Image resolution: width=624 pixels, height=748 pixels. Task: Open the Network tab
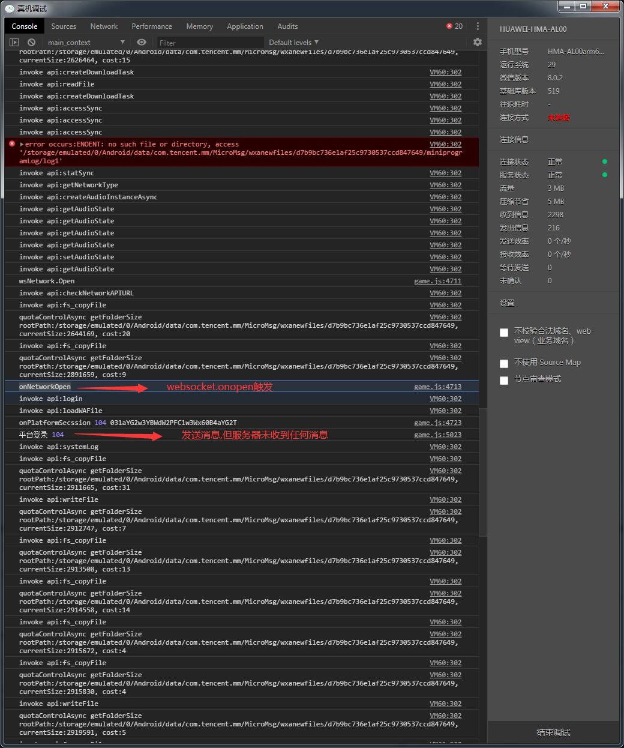tap(104, 26)
